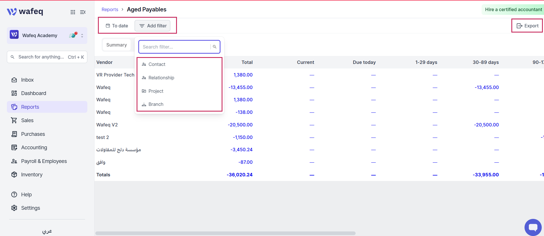The width and height of the screenshot is (544, 236).
Task: Click Hire a certified accountant
Action: tap(513, 9)
